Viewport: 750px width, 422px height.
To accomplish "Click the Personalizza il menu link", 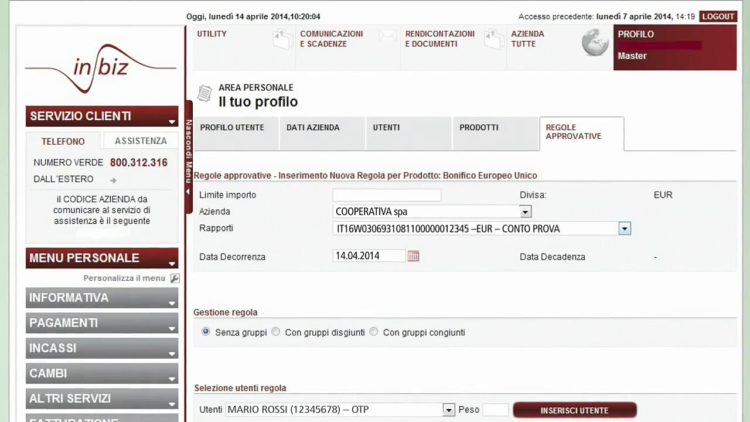I will [x=124, y=278].
